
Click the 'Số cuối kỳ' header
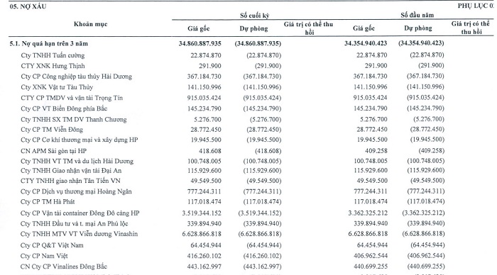click(254, 15)
